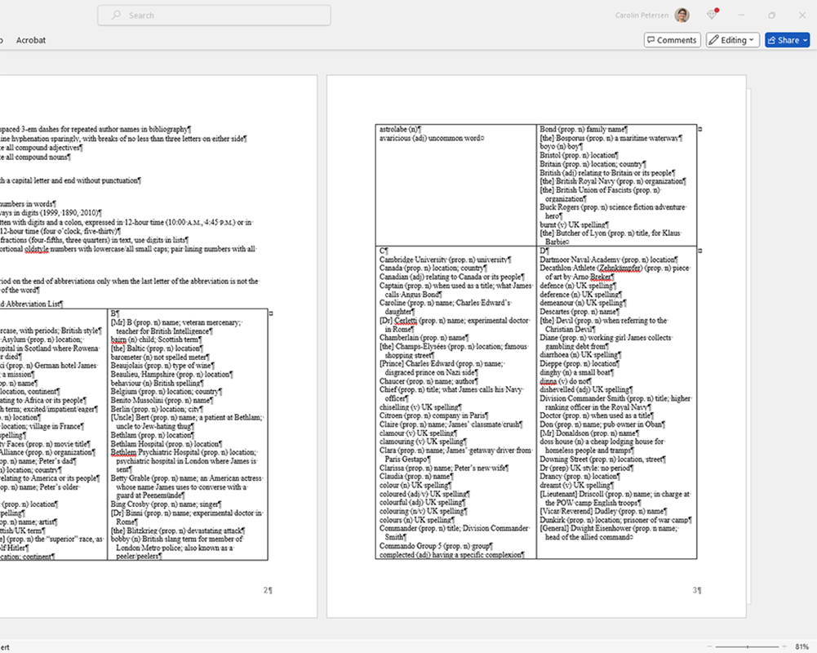Click 'Canada (prop. n) location; country' entry

tap(433, 268)
